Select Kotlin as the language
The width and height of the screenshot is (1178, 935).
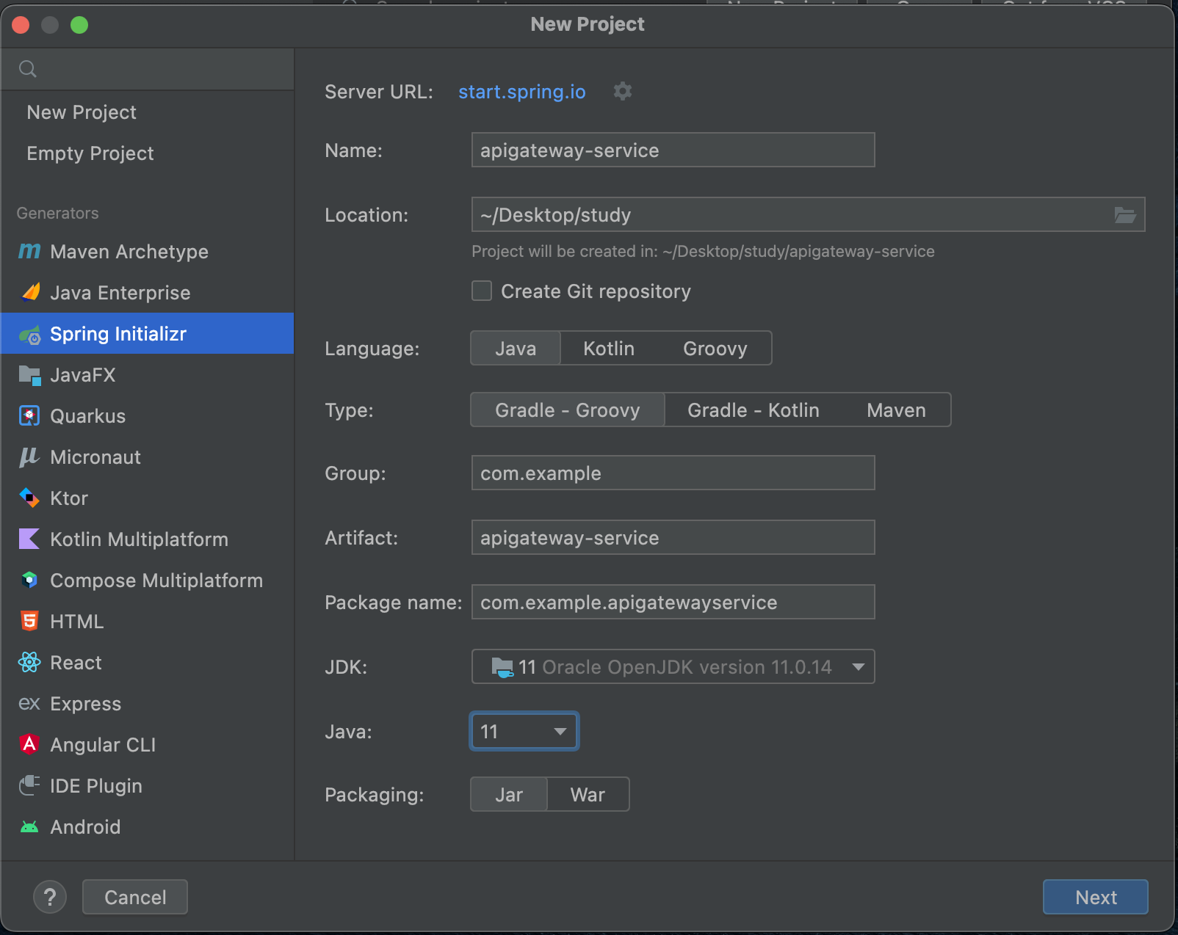tap(609, 348)
